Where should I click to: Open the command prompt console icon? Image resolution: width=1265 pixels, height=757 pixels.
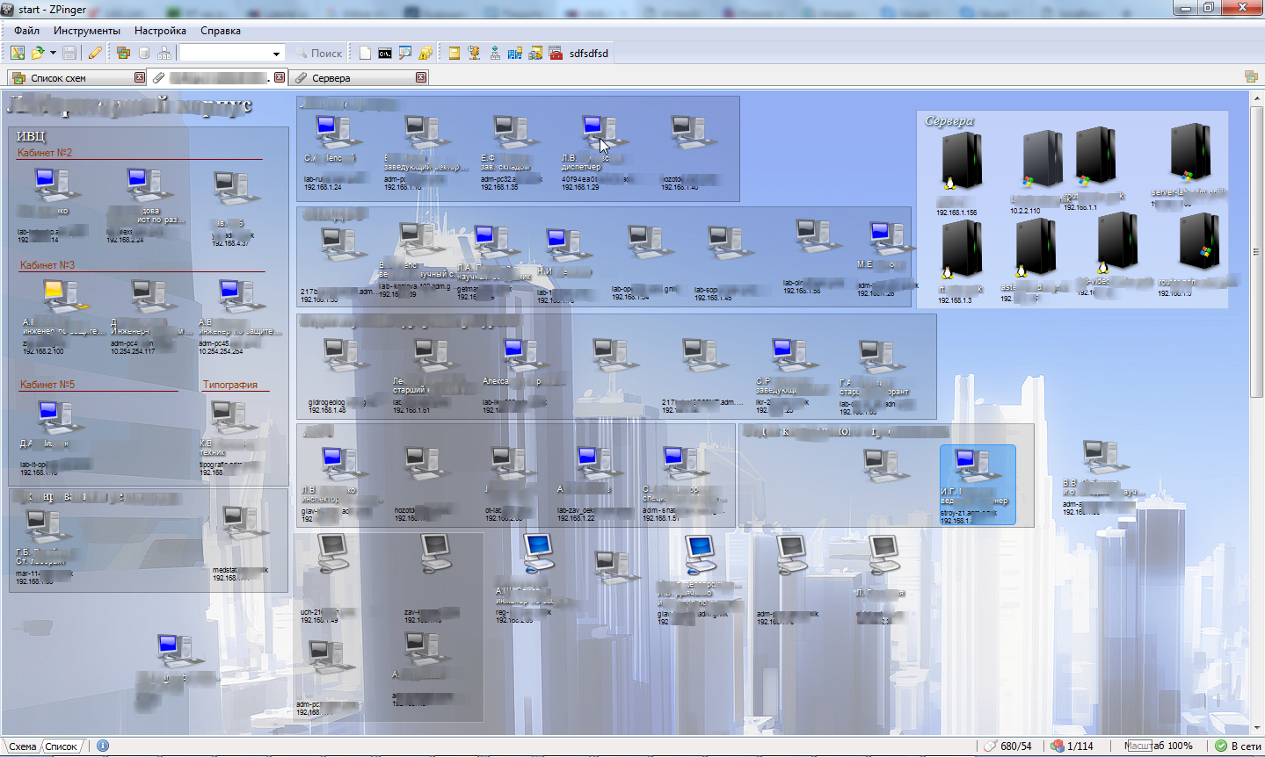(385, 54)
